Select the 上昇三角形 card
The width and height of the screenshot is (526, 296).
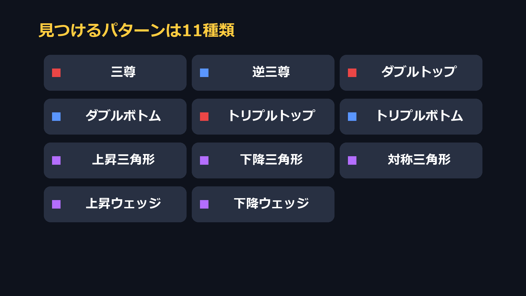(115, 160)
